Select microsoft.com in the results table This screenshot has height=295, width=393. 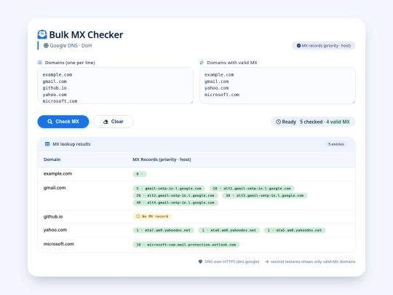tap(59, 244)
